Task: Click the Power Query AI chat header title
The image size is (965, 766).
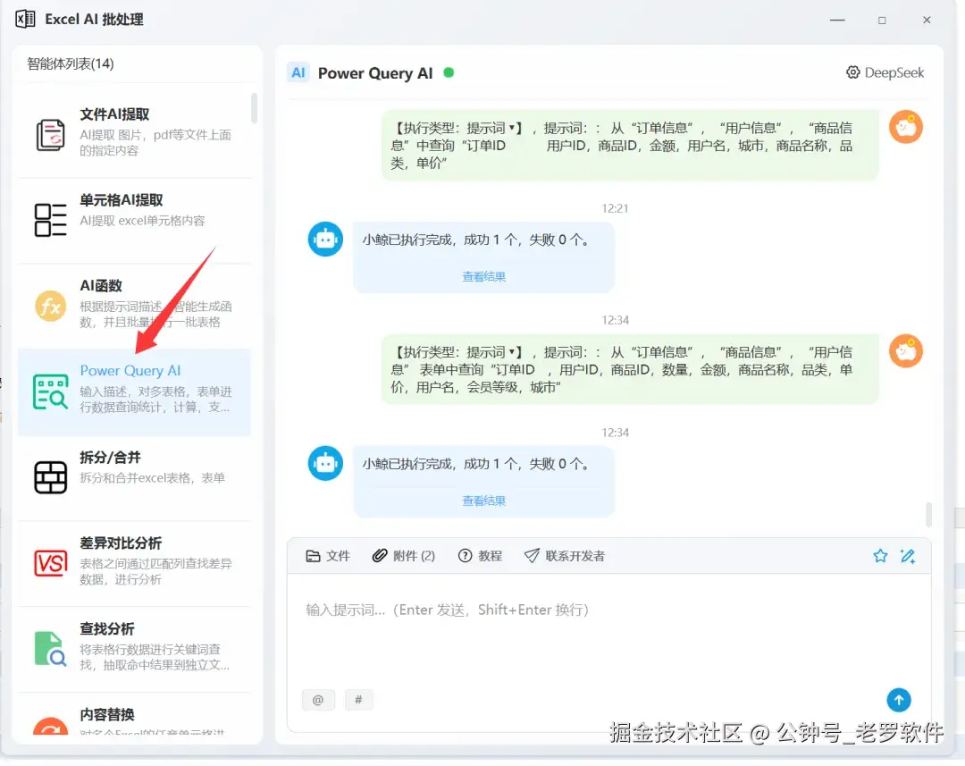Action: [375, 73]
